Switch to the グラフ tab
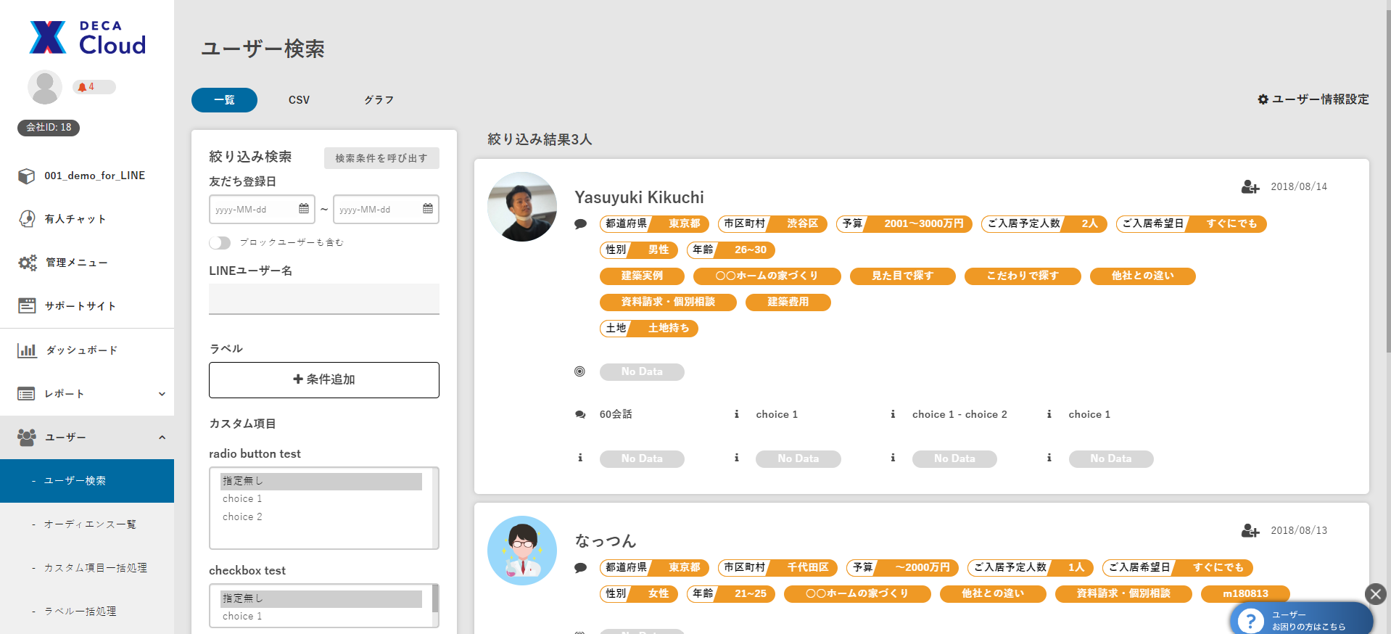This screenshot has height=634, width=1391. (379, 100)
